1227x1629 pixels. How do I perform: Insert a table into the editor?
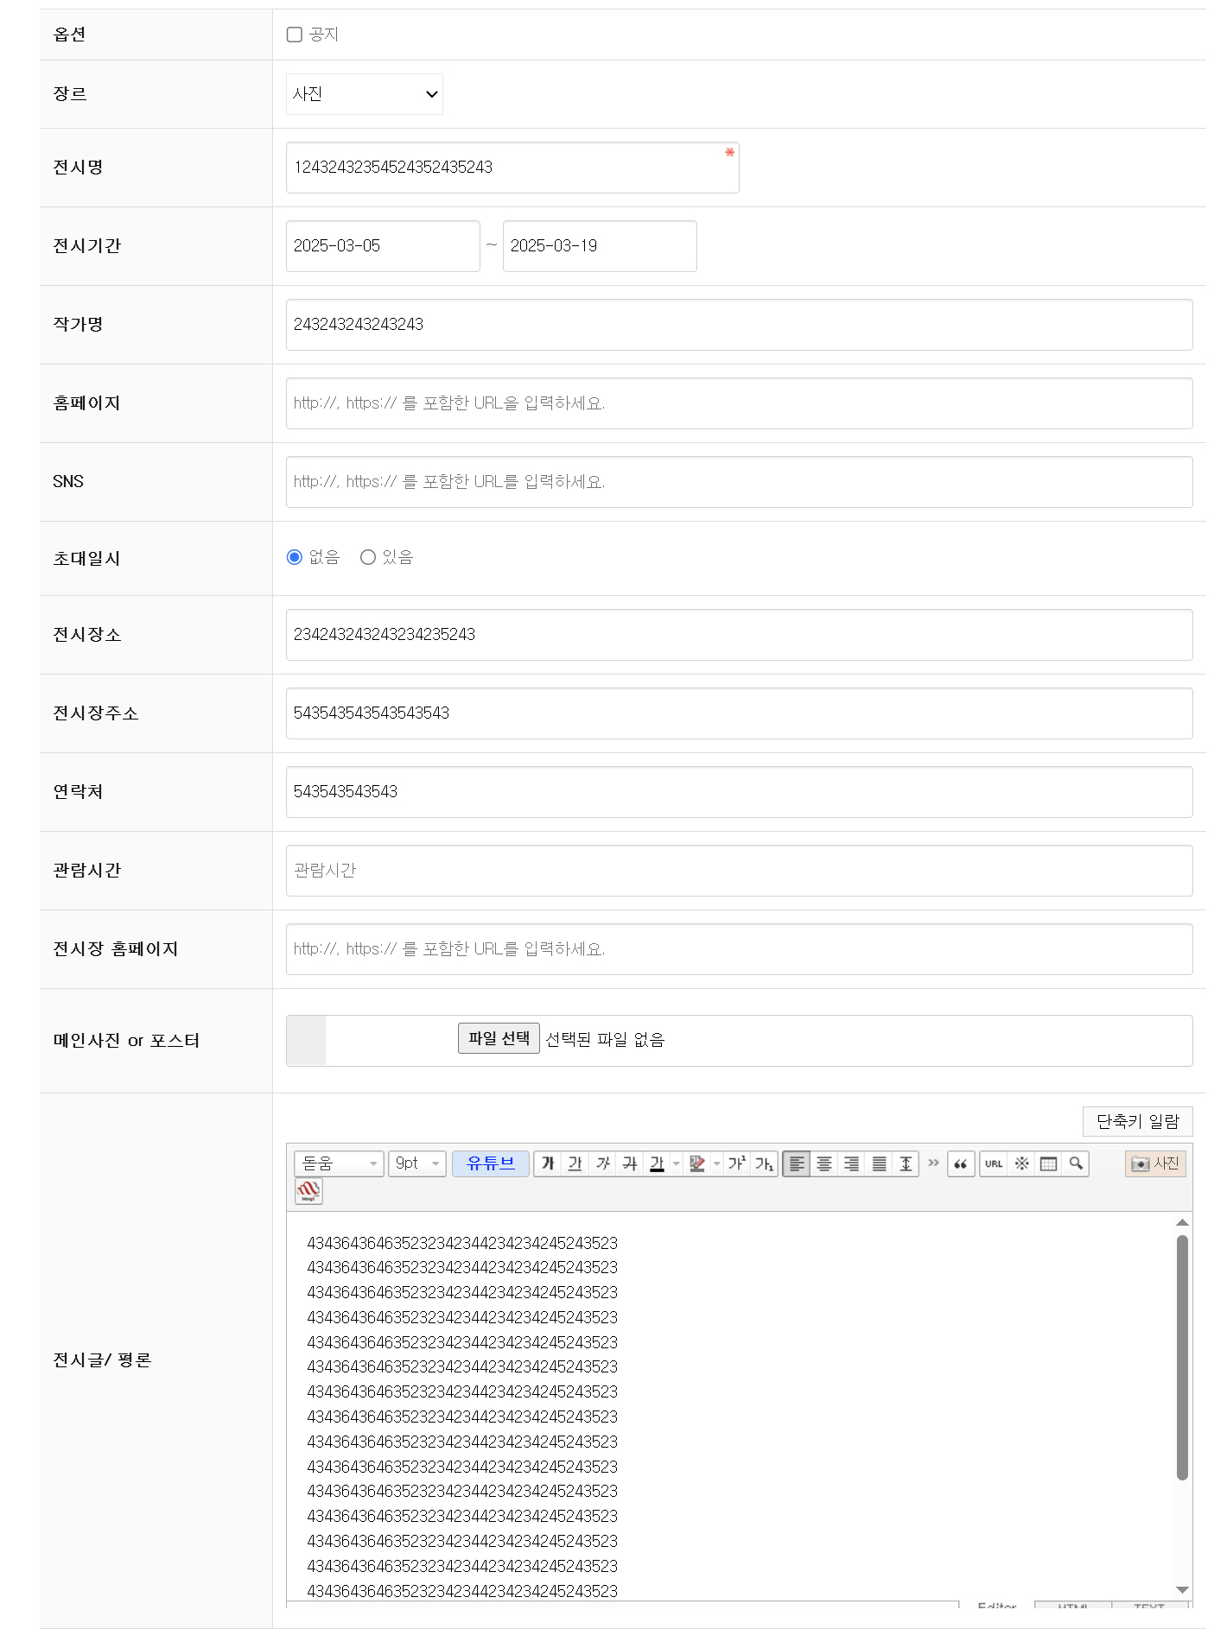(x=1048, y=1163)
